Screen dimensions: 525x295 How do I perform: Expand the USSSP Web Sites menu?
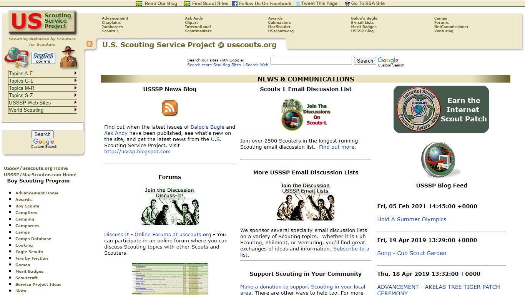tap(43, 103)
